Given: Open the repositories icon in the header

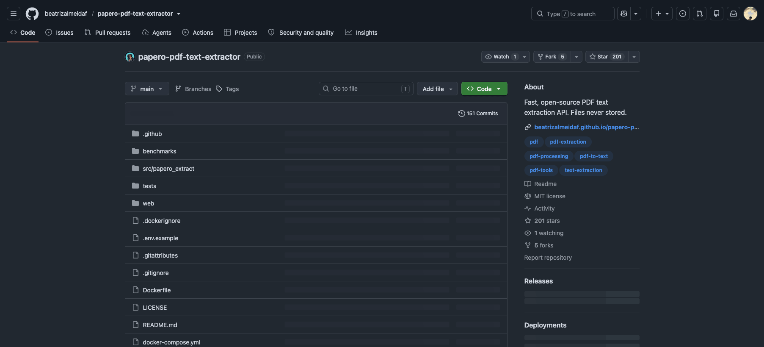Looking at the screenshot, I should (717, 14).
